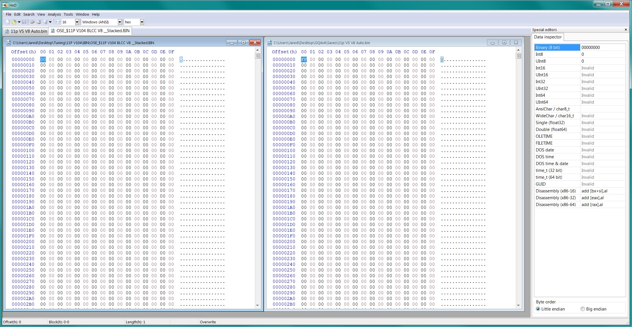Open the File menu
The height and width of the screenshot is (327, 632).
pos(9,14)
